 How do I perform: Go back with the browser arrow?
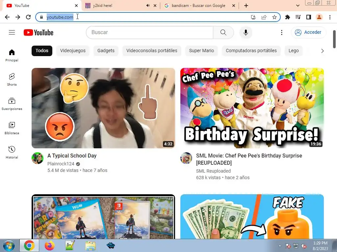(7, 17)
